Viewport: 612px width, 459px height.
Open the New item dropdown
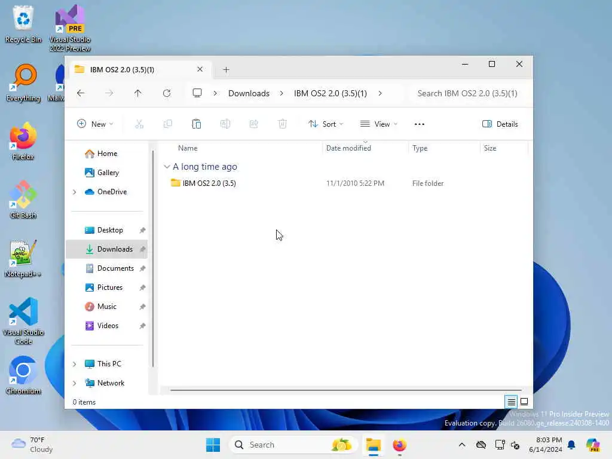point(95,124)
